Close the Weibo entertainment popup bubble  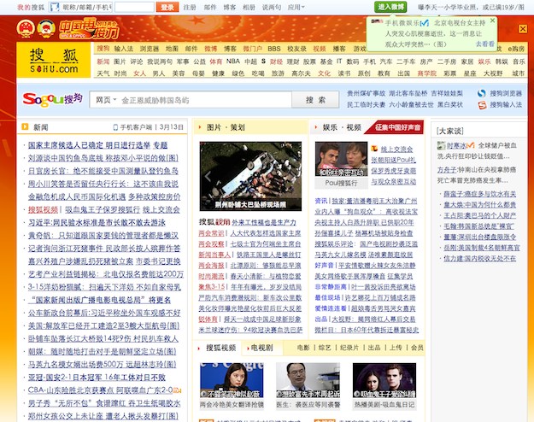pyautogui.click(x=492, y=21)
